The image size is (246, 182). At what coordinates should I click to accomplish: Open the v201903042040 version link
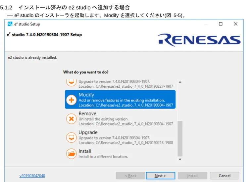[32, 176]
